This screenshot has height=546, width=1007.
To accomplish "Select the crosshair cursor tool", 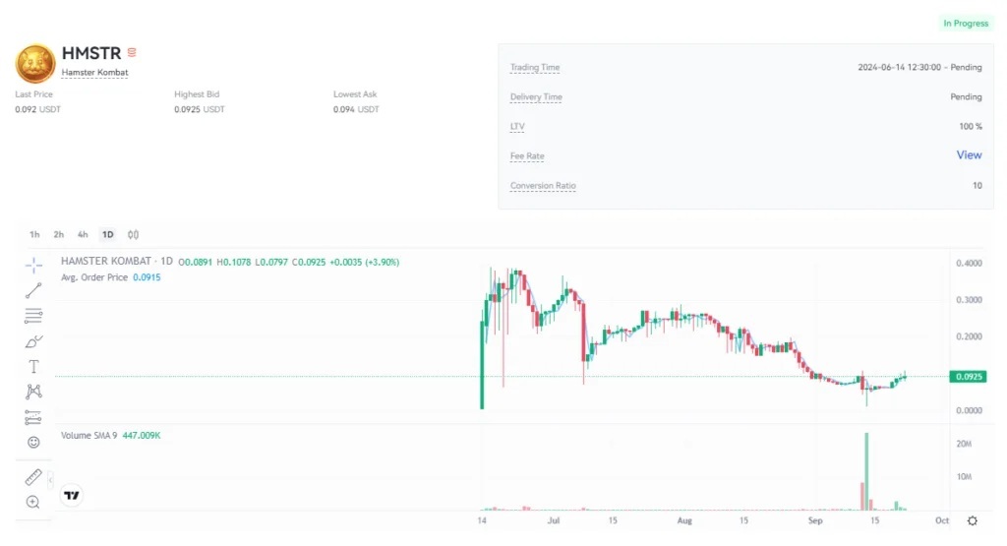I will tap(33, 265).
